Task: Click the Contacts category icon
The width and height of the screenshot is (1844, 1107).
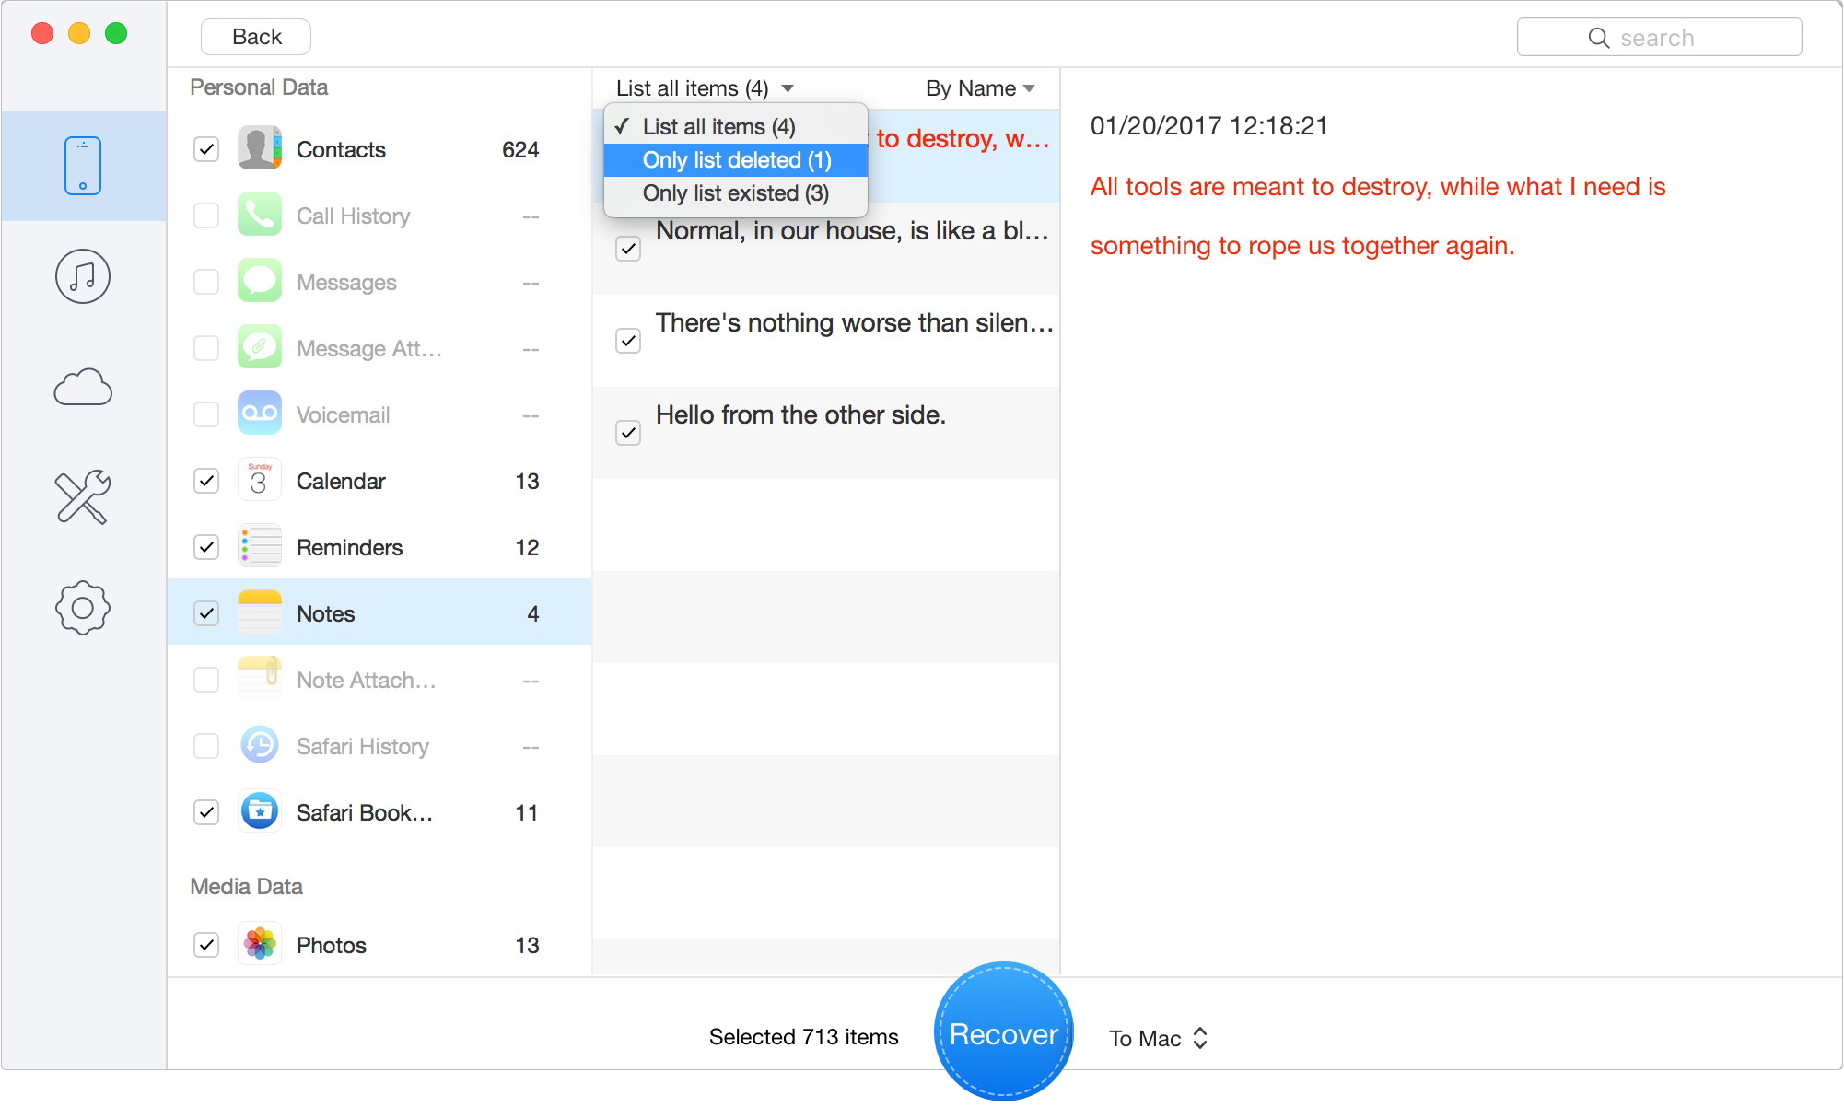Action: (260, 149)
